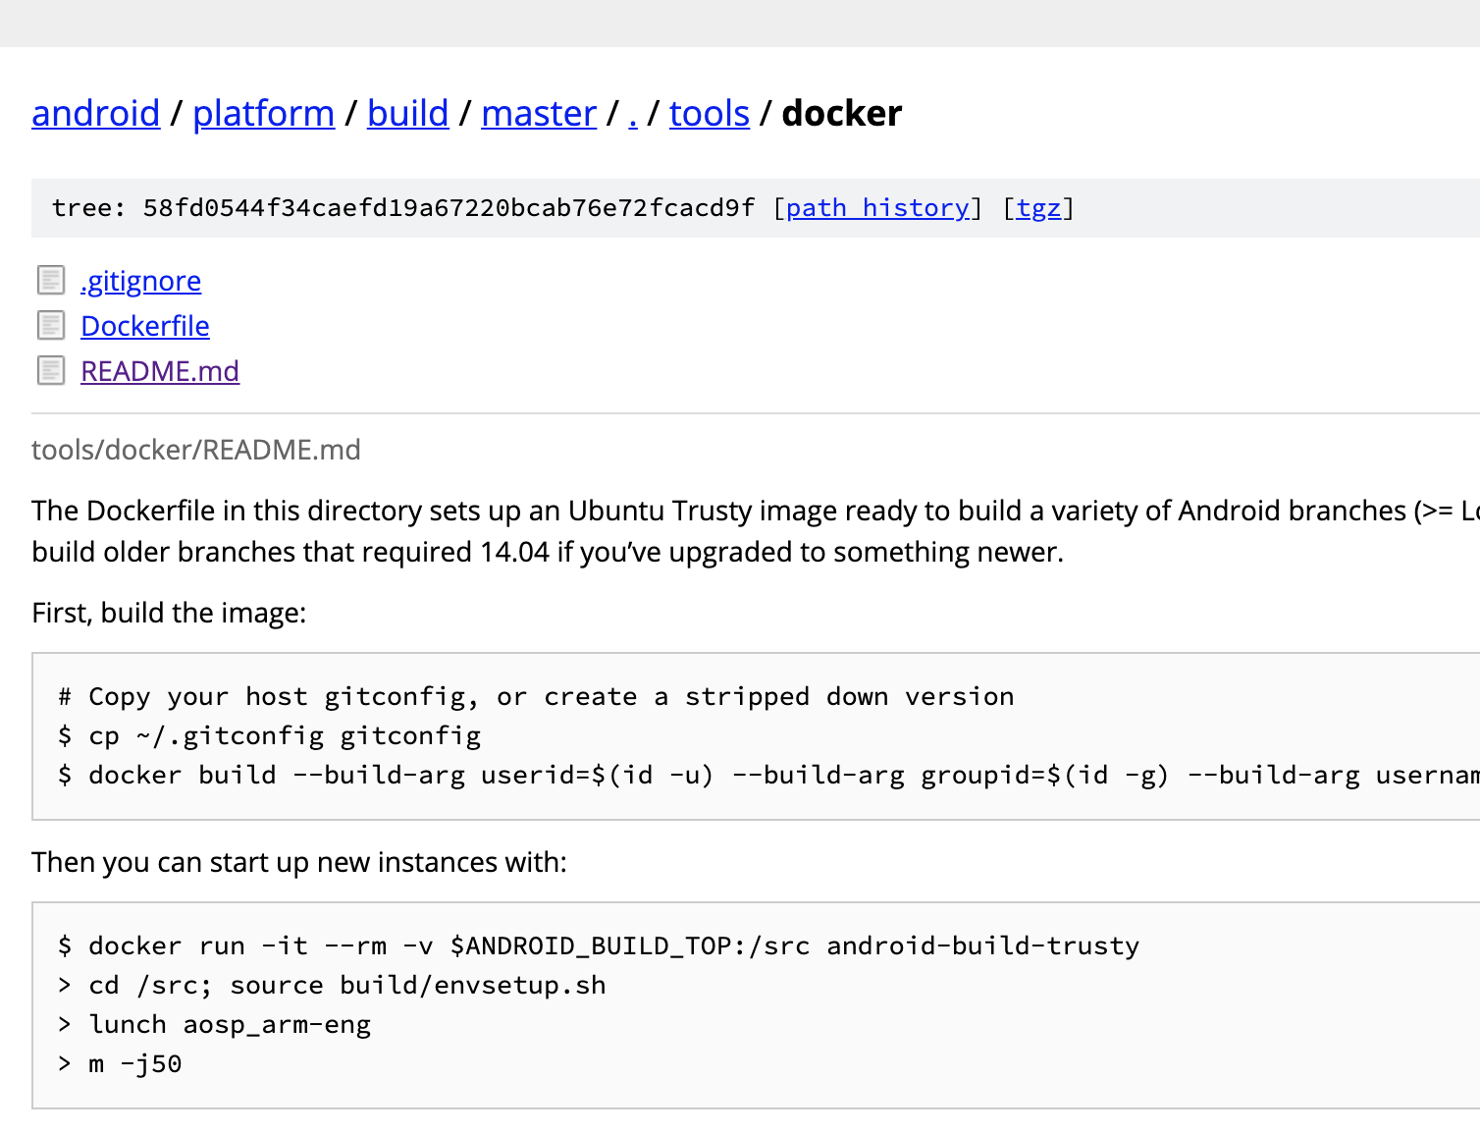The height and width of the screenshot is (1133, 1480).
Task: Click the cp ~/.gitconfig command line
Action: pos(269,736)
